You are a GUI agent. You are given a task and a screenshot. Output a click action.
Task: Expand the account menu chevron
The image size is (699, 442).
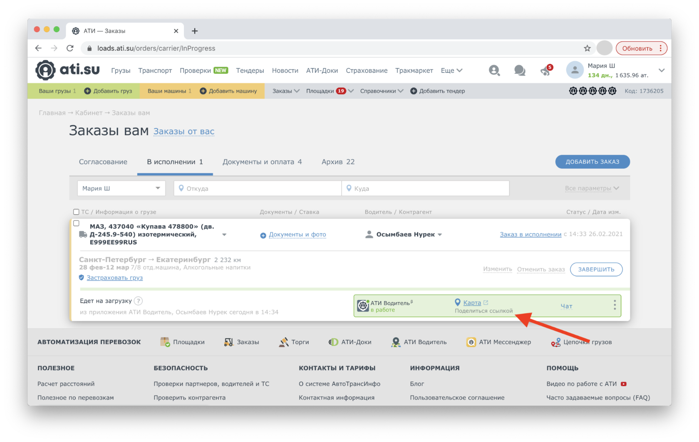coord(662,71)
